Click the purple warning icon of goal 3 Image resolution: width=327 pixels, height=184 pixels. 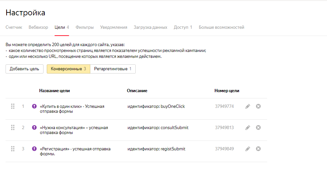click(x=34, y=149)
